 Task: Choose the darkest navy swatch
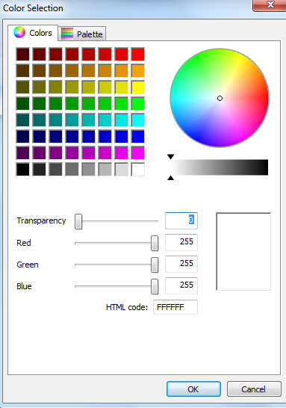(22, 136)
